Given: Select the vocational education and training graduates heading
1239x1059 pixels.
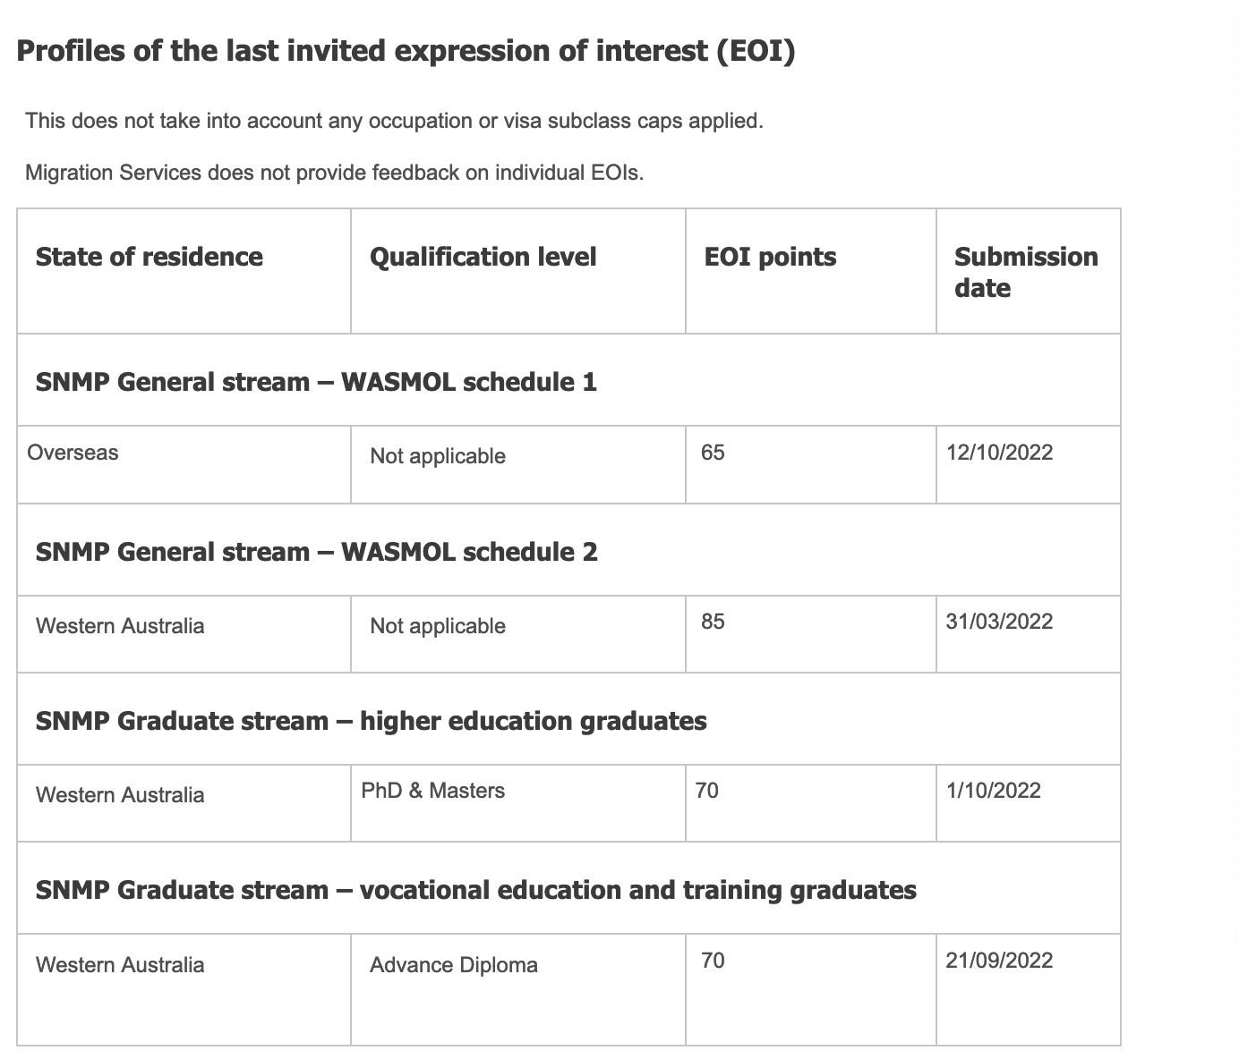Looking at the screenshot, I should [475, 890].
